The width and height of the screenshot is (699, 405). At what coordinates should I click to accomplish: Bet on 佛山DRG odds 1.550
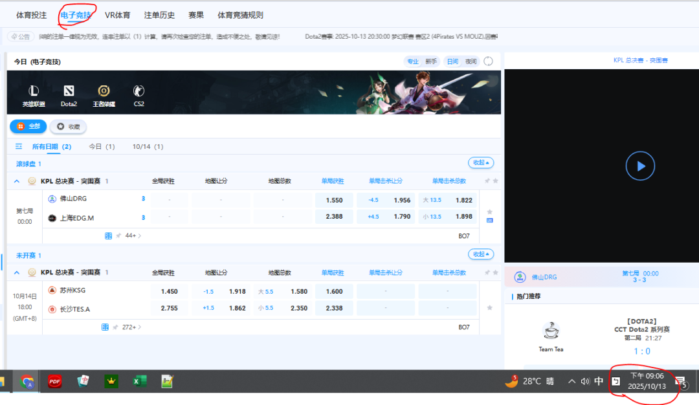tap(334, 200)
